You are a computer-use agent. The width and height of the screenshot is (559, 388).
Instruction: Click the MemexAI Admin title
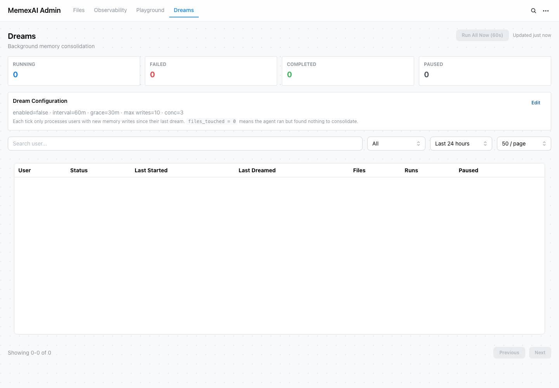click(34, 10)
